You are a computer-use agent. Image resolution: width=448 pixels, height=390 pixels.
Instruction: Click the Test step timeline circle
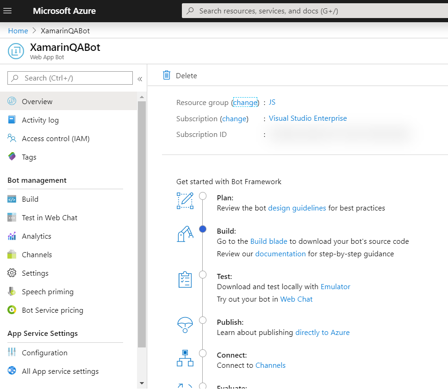coord(203,275)
